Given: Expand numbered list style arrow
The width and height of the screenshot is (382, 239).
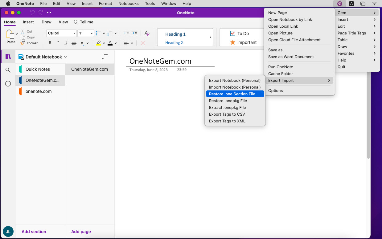Looking at the screenshot, I should pyautogui.click(x=116, y=33).
